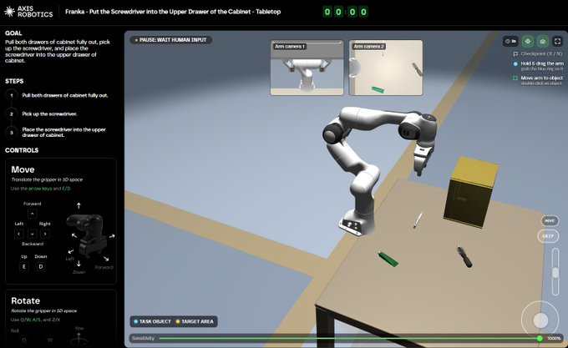
Task: Click the W roll key
Action: tap(49, 340)
